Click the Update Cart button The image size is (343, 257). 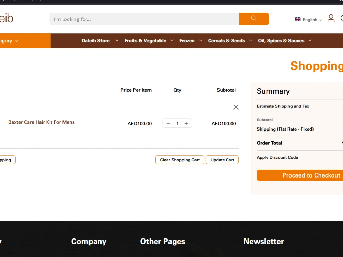(x=222, y=160)
